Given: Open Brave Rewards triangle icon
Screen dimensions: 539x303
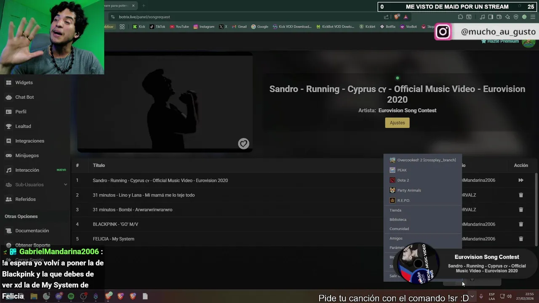Looking at the screenshot, I should click(406, 17).
